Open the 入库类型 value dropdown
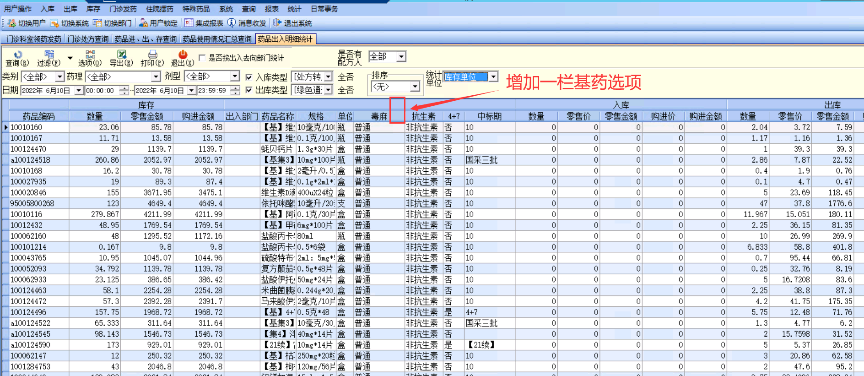The image size is (864, 376). (x=328, y=76)
